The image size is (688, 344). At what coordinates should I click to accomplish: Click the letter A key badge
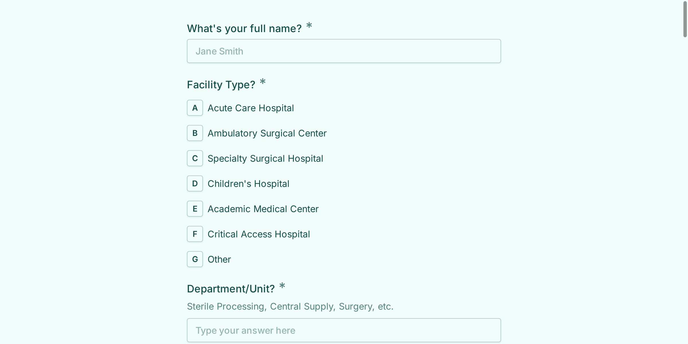tap(195, 108)
